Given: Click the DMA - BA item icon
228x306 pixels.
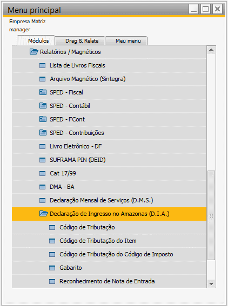Looking at the screenshot, I should click(x=42, y=187).
